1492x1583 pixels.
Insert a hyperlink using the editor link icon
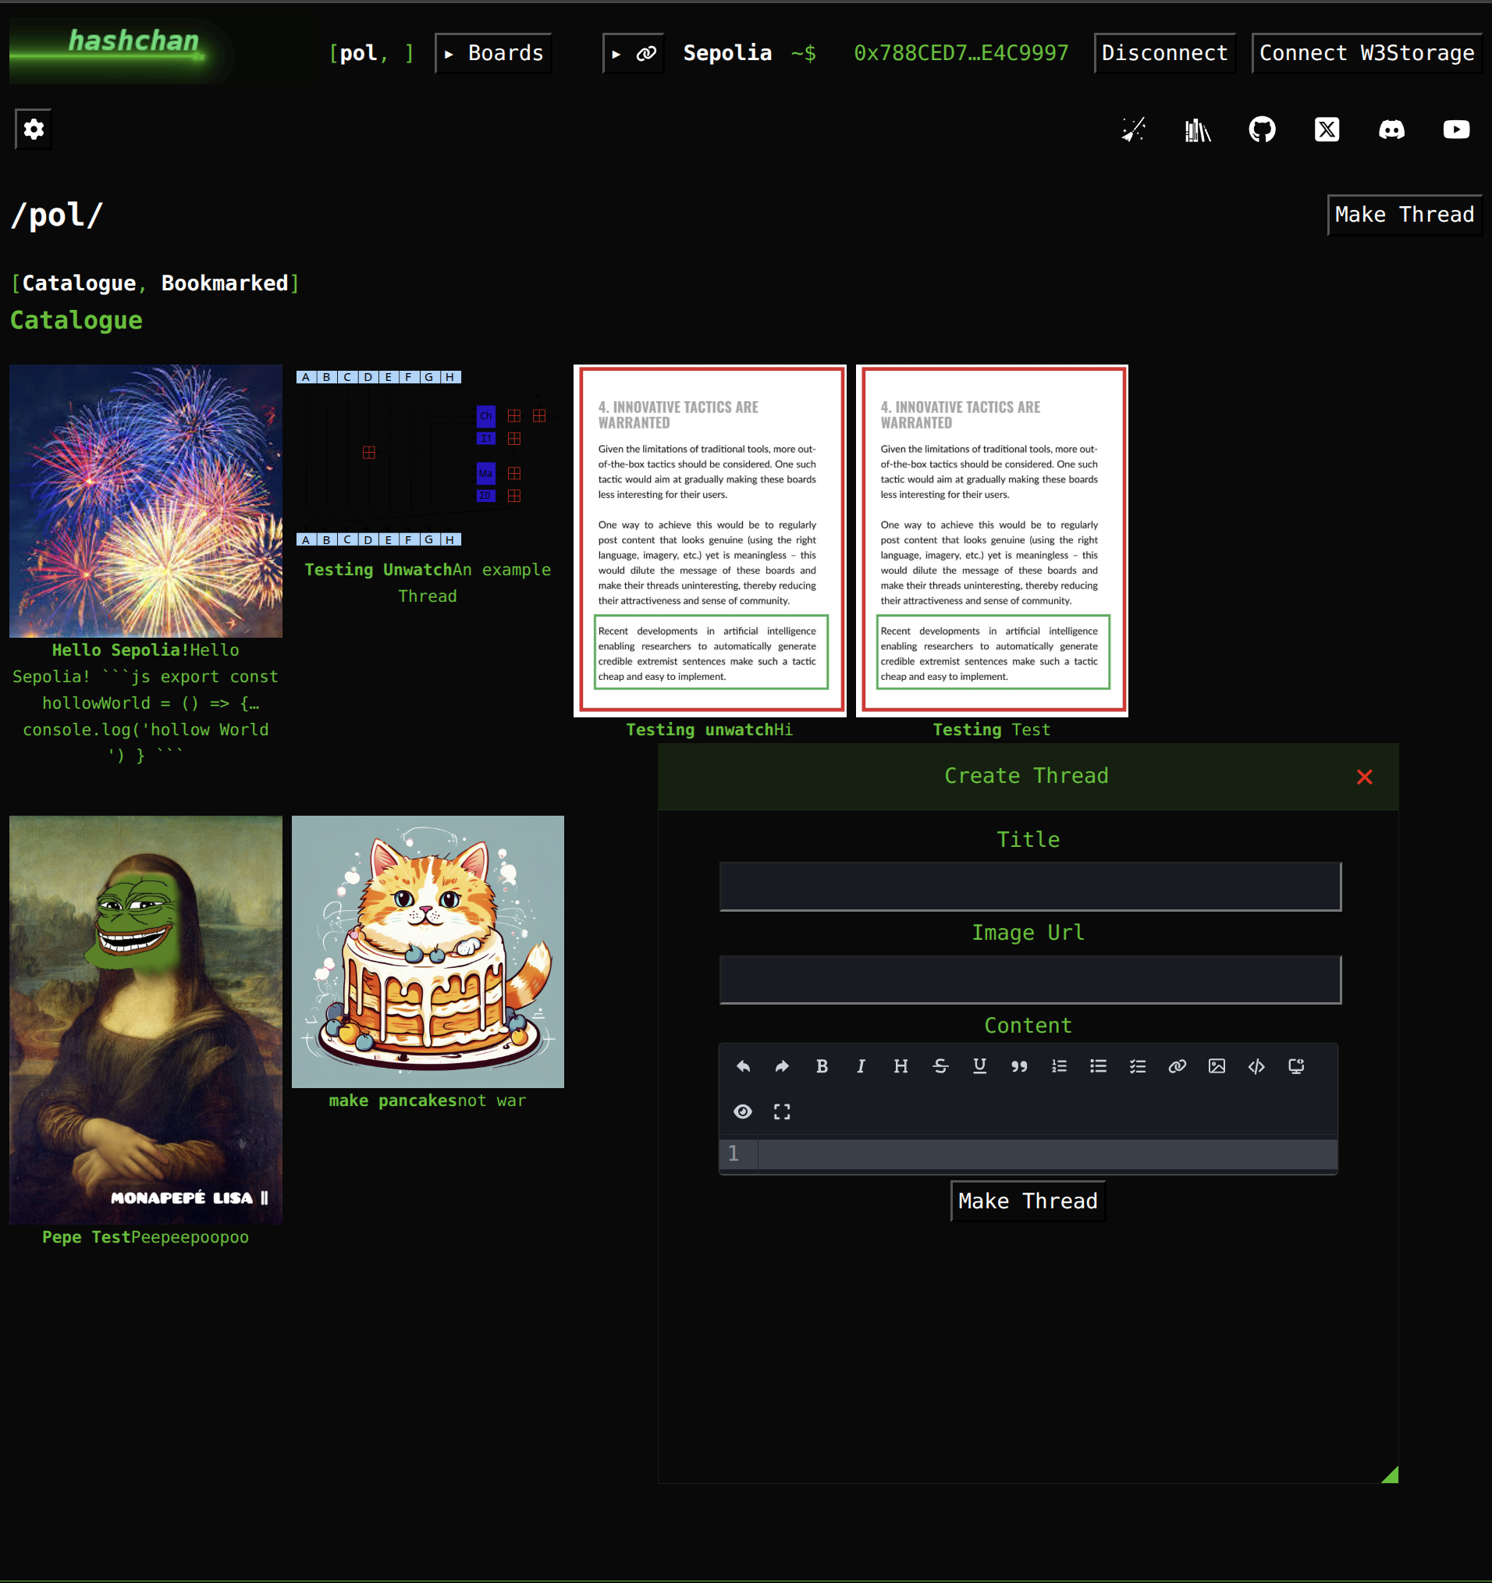tap(1177, 1066)
